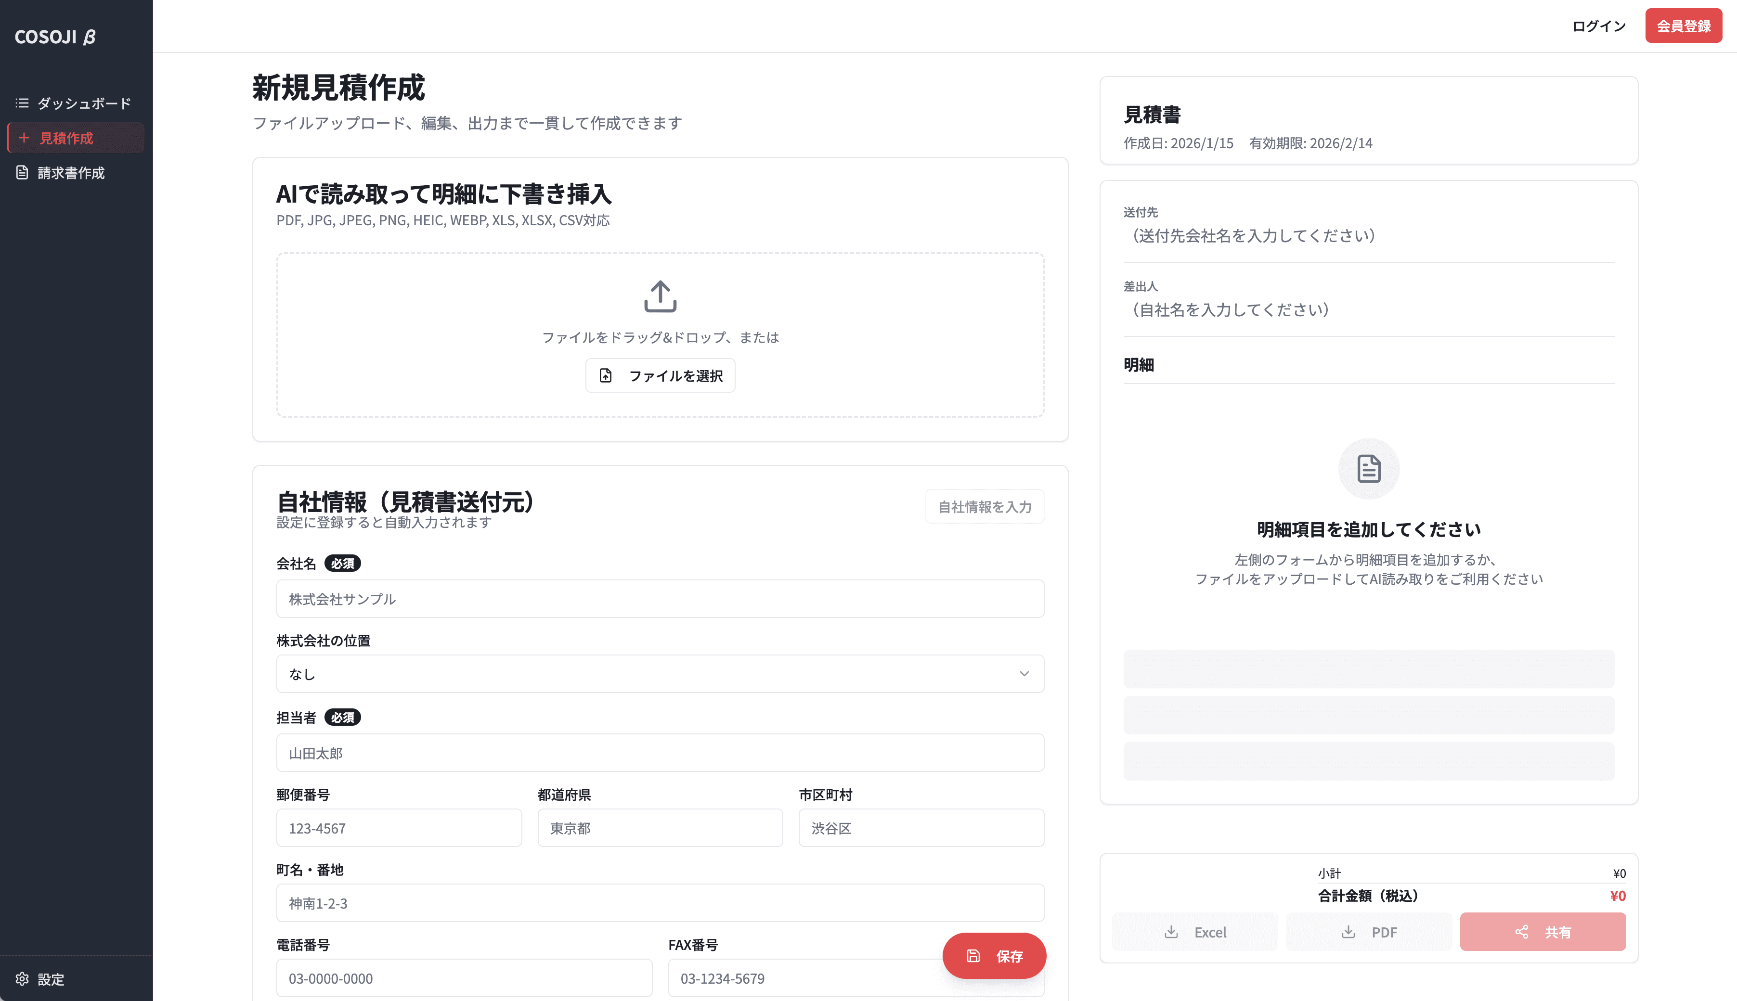Click the red floating save (保存) button

(x=994, y=956)
